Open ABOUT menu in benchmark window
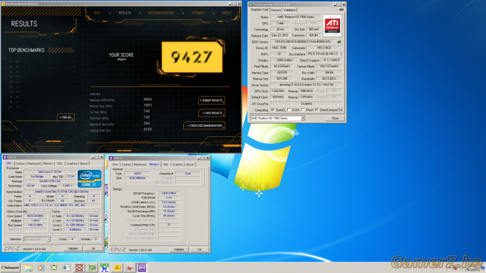This screenshot has height=273, width=486. pyautogui.click(x=227, y=13)
